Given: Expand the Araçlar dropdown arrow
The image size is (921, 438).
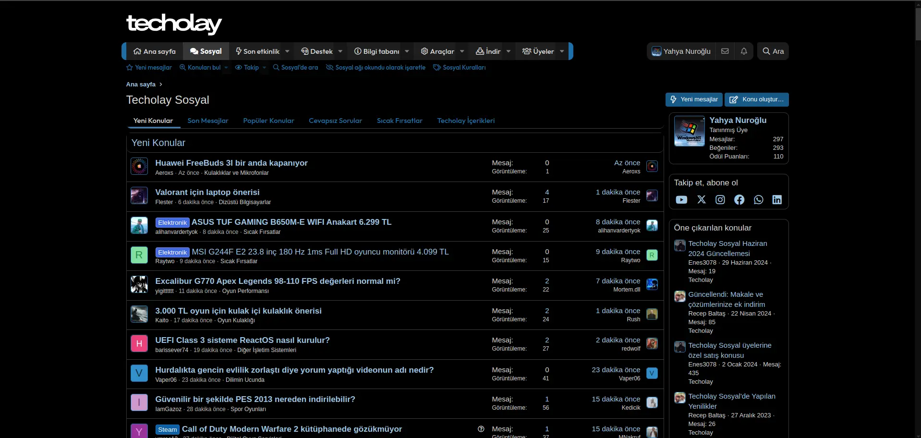Looking at the screenshot, I should click(x=462, y=51).
